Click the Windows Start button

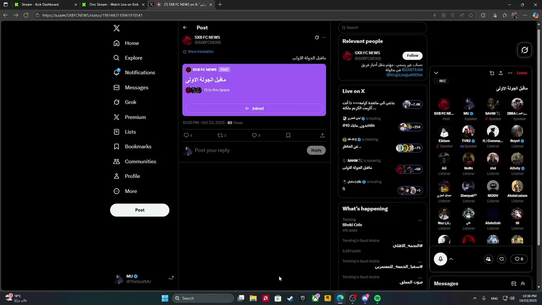point(165,298)
